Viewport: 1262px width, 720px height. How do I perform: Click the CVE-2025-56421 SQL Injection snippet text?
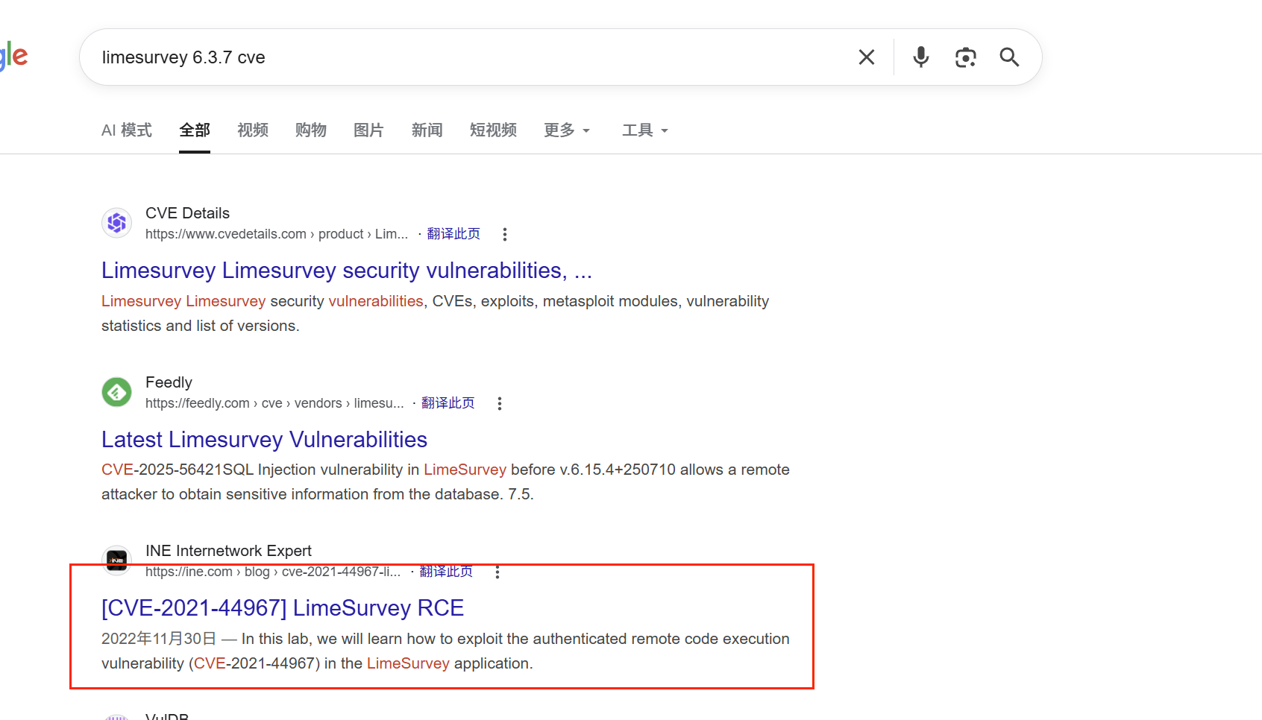click(x=445, y=481)
